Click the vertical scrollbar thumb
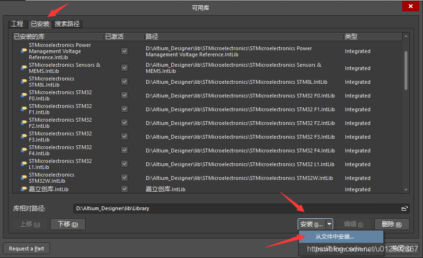This screenshot has height=258, width=423. tap(406, 70)
